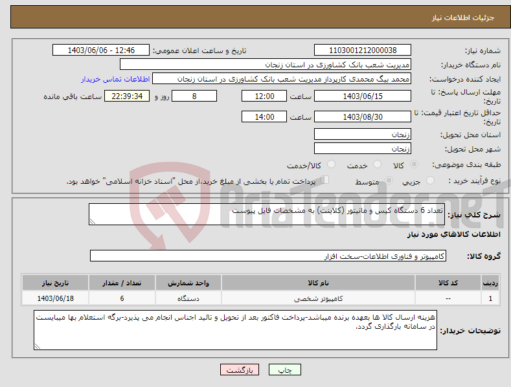Click the delivery province field زنجان

[363, 134]
